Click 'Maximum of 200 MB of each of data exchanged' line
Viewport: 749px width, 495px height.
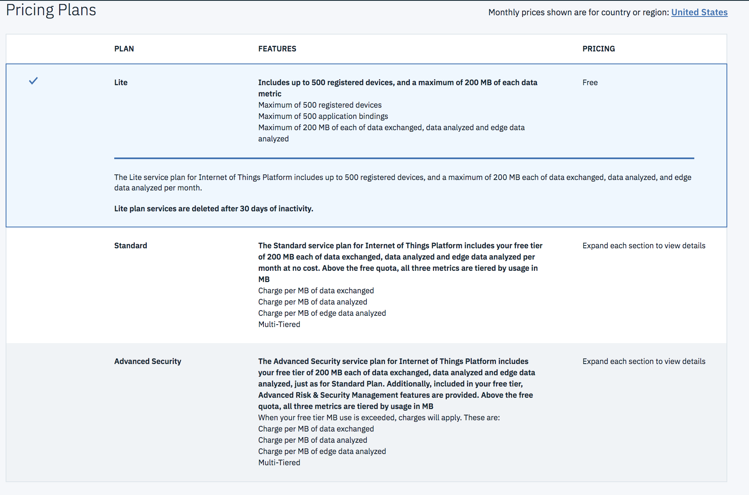tap(391, 133)
